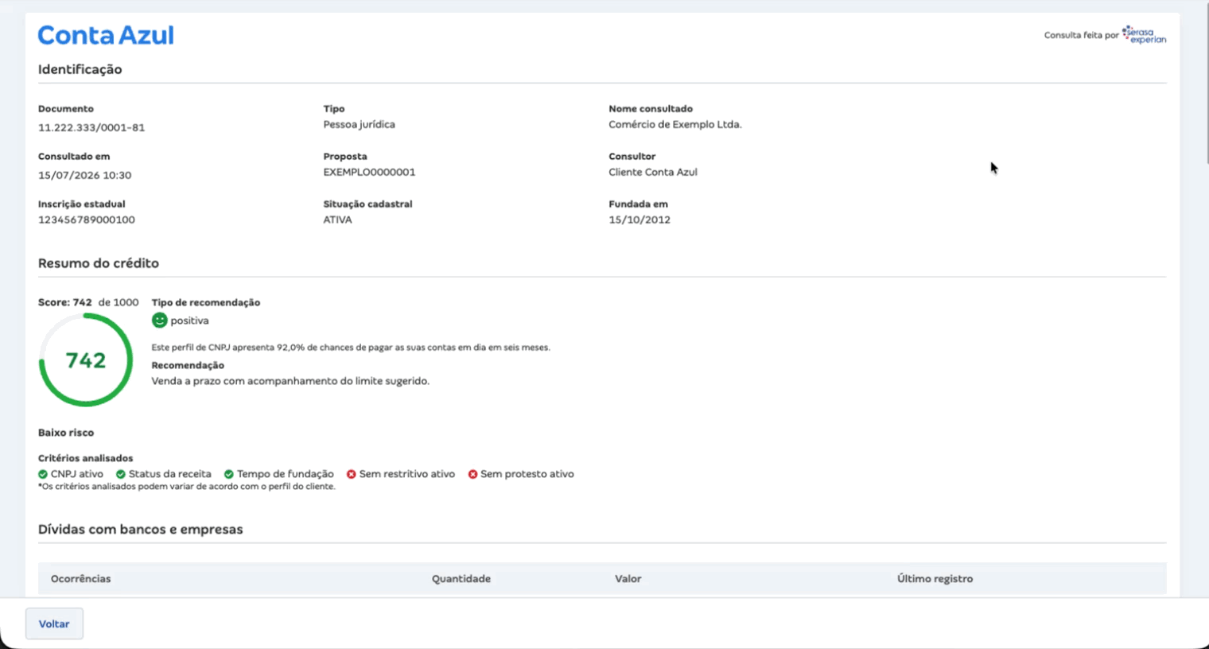1209x649 pixels.
Task: Click state registration 123456789000100
Action: click(87, 220)
